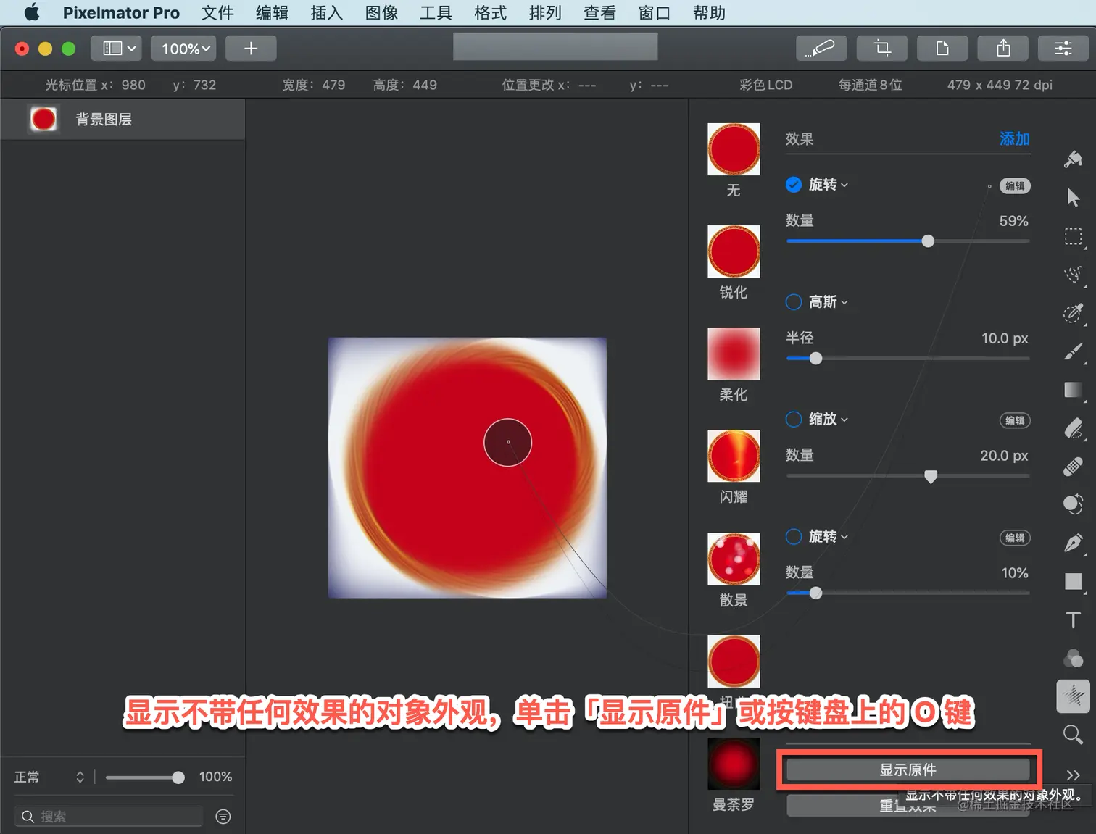Expand the unchecked 旋转 effect type chevron
Image resolution: width=1096 pixels, height=834 pixels.
(844, 538)
